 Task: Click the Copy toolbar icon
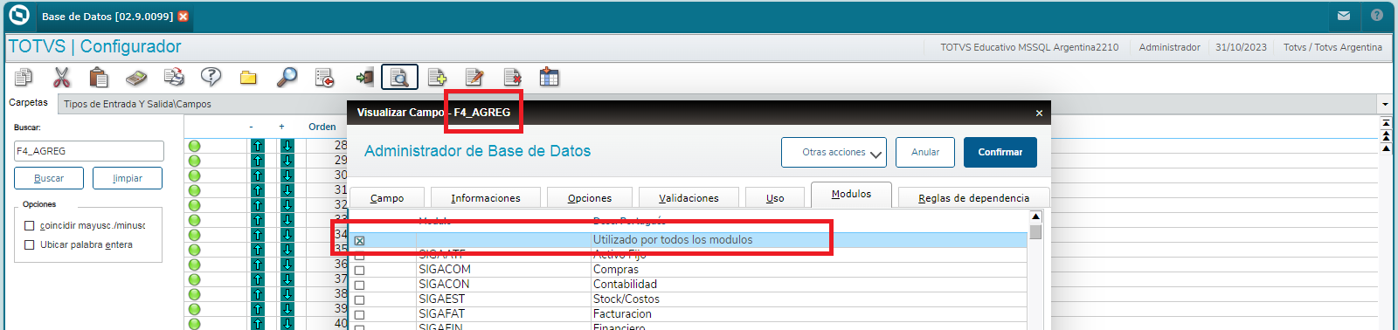[x=24, y=78]
